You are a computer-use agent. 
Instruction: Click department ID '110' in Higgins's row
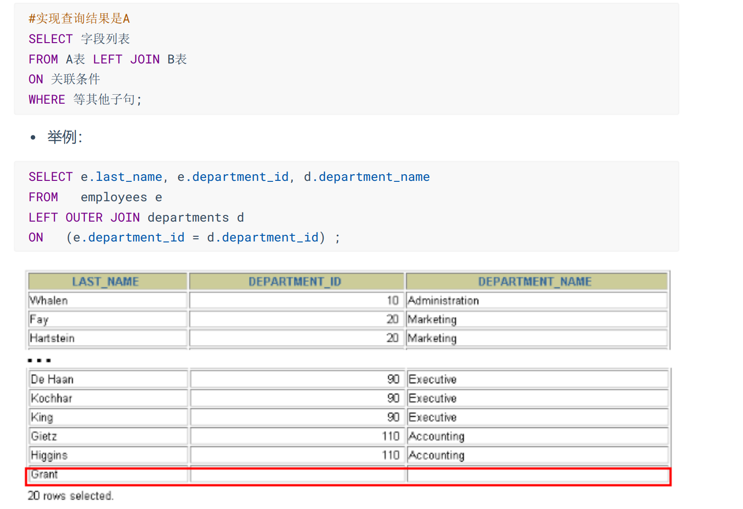[x=391, y=455]
